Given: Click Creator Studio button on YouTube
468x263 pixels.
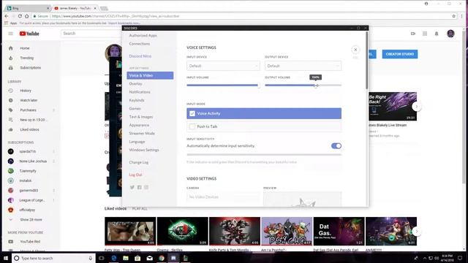Looking at the screenshot, I should point(400,54).
